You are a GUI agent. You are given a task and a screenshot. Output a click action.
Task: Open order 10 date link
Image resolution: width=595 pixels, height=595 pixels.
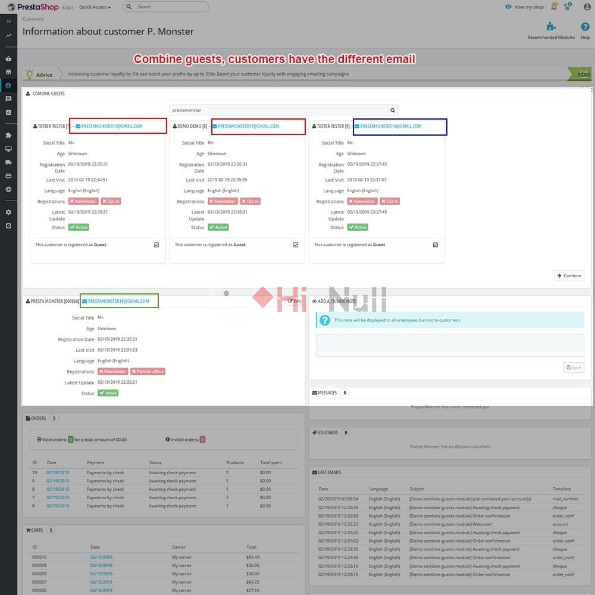pyautogui.click(x=58, y=473)
